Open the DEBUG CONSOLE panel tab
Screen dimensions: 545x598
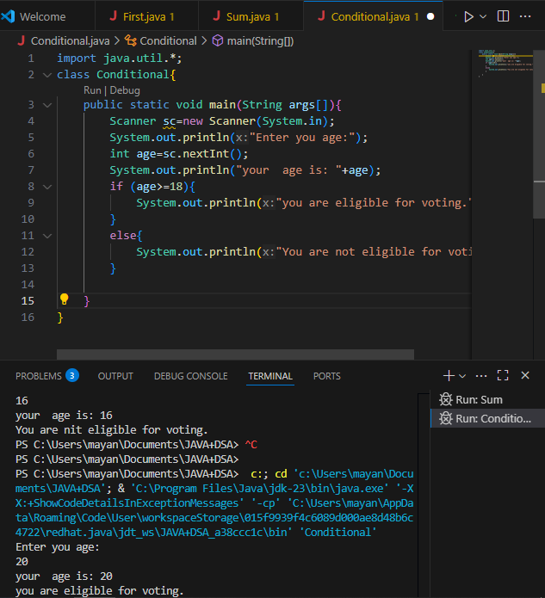[191, 376]
